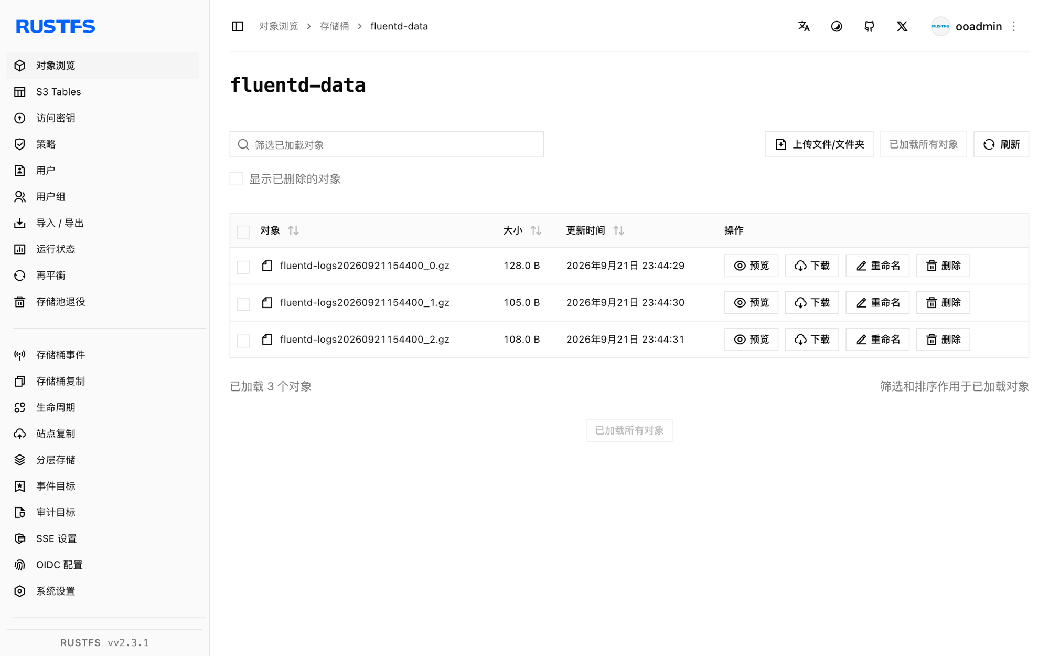1049x656 pixels.
Task: Open 导入 / 导出 page
Action: tap(103, 223)
